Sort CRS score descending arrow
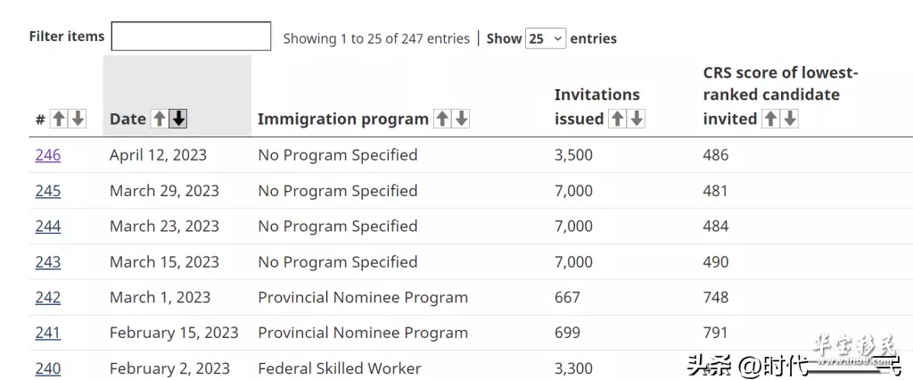The image size is (913, 380). coord(790,119)
